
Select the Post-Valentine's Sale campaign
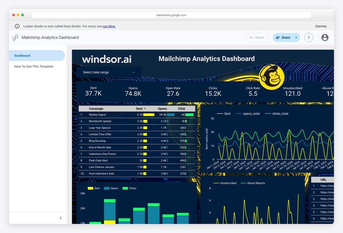click(137, 174)
